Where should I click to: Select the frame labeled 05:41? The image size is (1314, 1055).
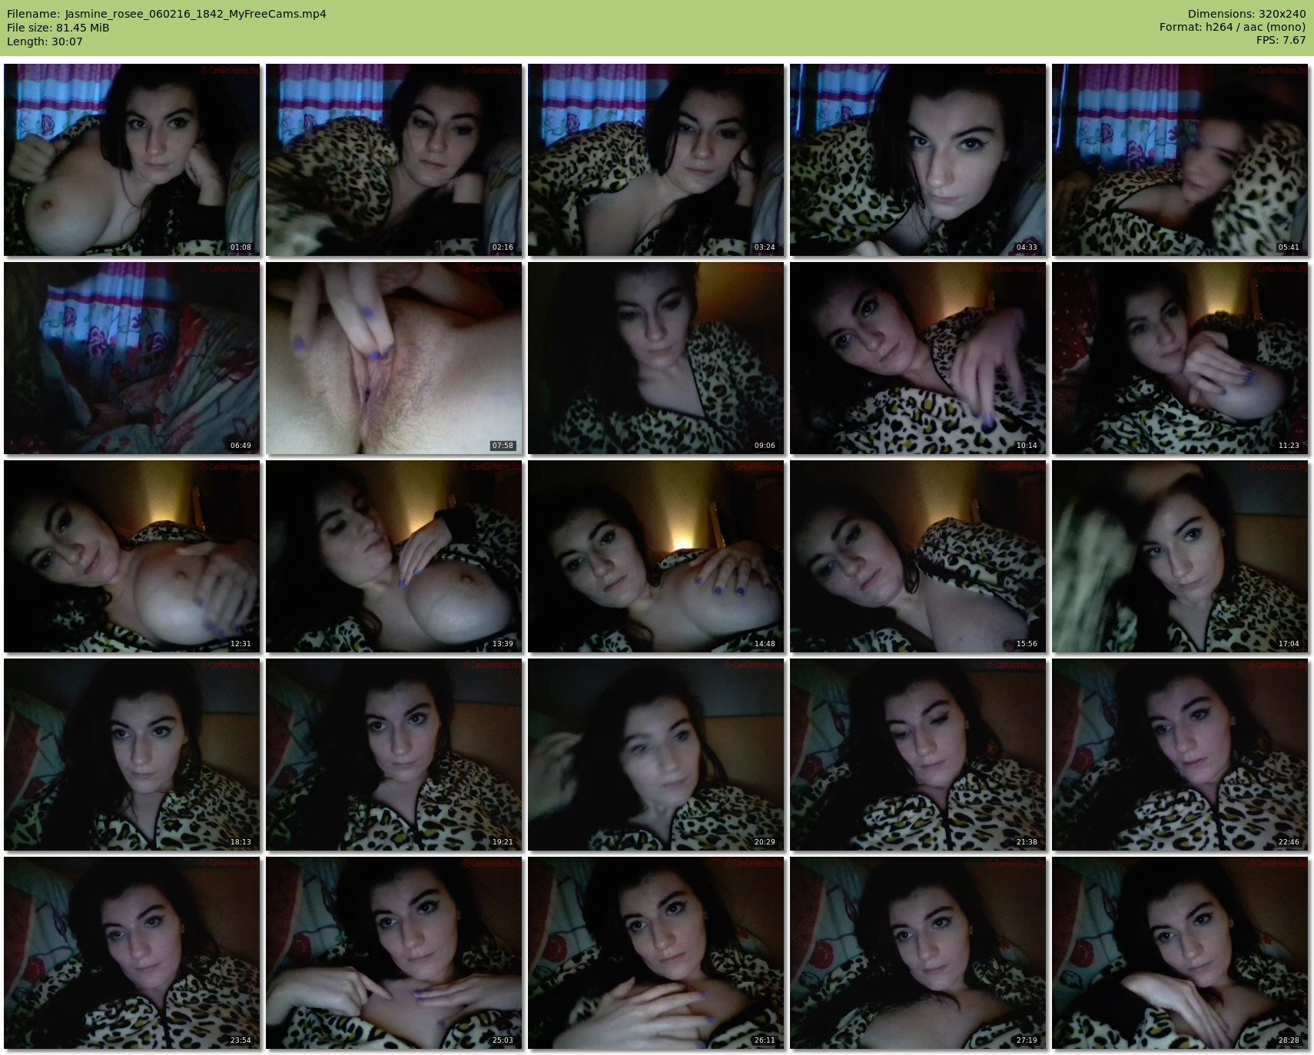click(x=1180, y=160)
